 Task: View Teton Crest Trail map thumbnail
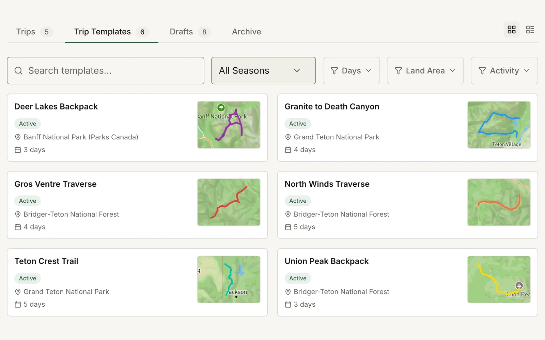[229, 279]
